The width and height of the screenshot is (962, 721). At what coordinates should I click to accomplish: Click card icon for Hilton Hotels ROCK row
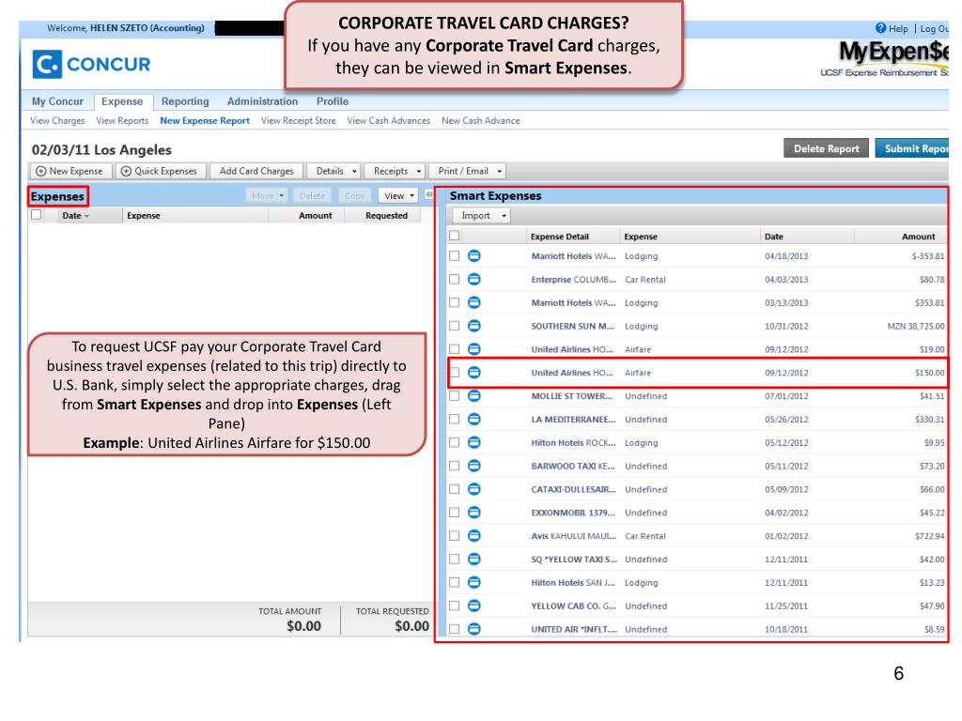pos(474,443)
